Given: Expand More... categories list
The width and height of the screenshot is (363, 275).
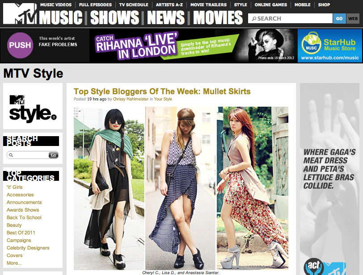Looking at the screenshot, I should pyautogui.click(x=14, y=263).
